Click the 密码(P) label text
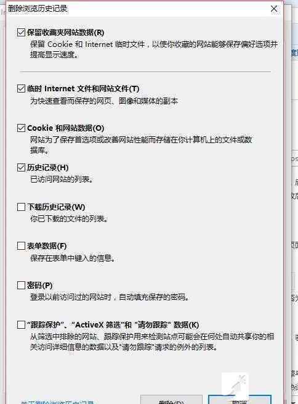The image size is (298, 404). pos(40,285)
